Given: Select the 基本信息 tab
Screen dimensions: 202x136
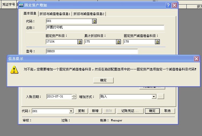Looking at the screenshot, I should (30, 14).
